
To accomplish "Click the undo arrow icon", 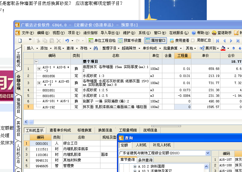I will coord(67,41).
